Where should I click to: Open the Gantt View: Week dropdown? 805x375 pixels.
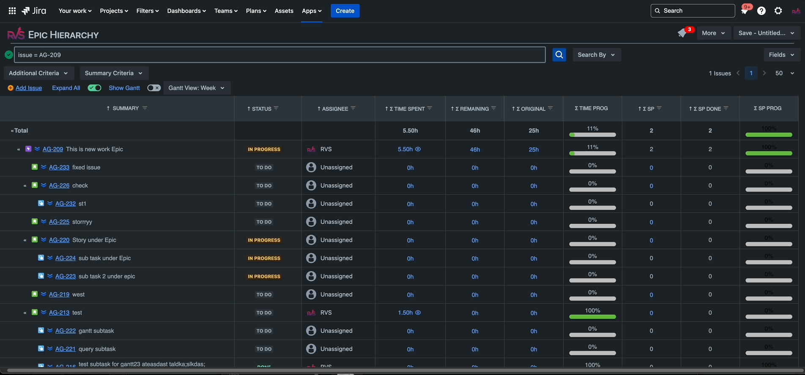click(197, 88)
